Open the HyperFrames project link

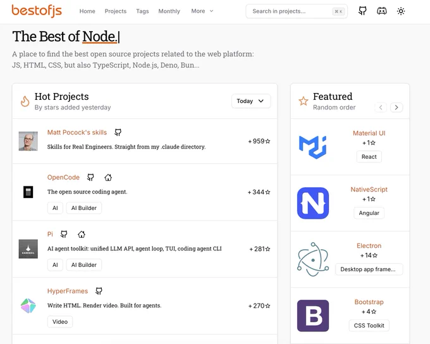pos(68,291)
